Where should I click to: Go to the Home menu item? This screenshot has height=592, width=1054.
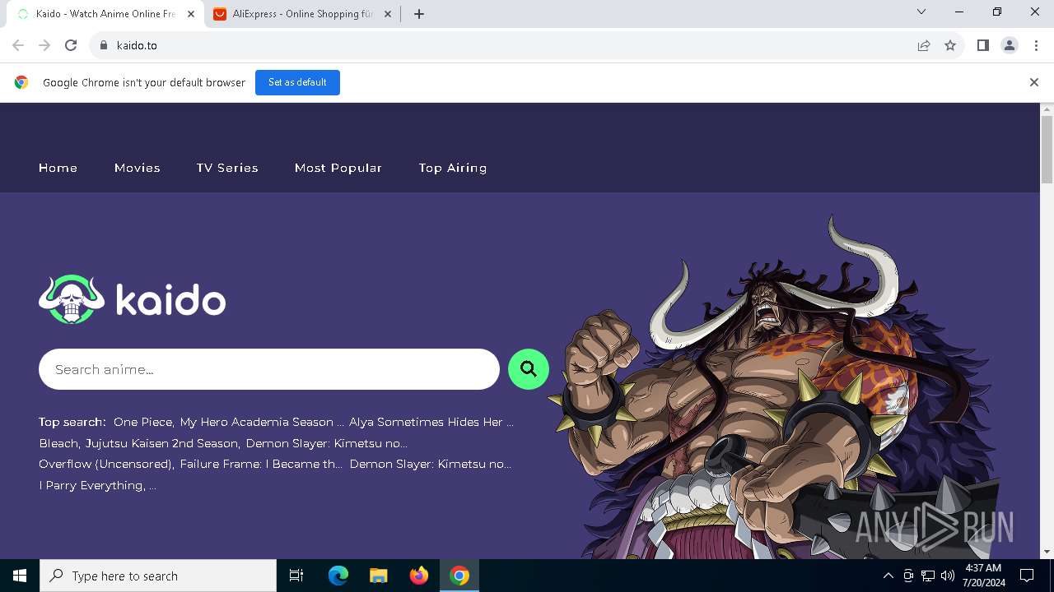58,168
